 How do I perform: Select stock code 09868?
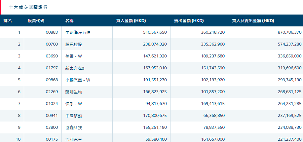click(x=52, y=80)
